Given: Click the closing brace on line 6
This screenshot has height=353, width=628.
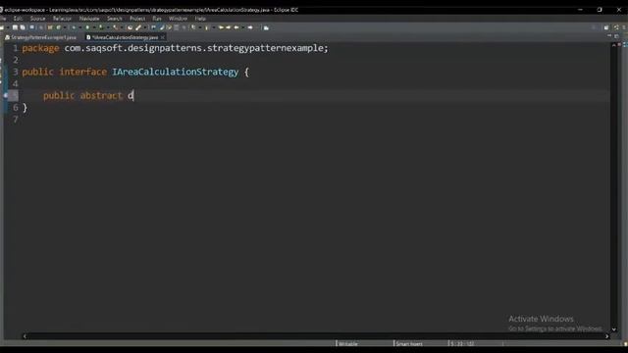Looking at the screenshot, I should pos(25,108).
